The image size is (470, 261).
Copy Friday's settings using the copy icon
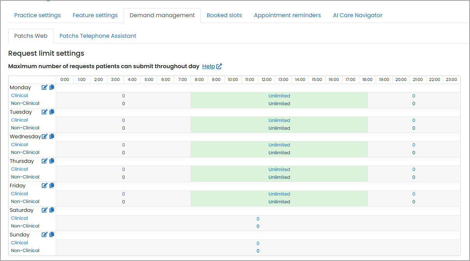point(52,185)
